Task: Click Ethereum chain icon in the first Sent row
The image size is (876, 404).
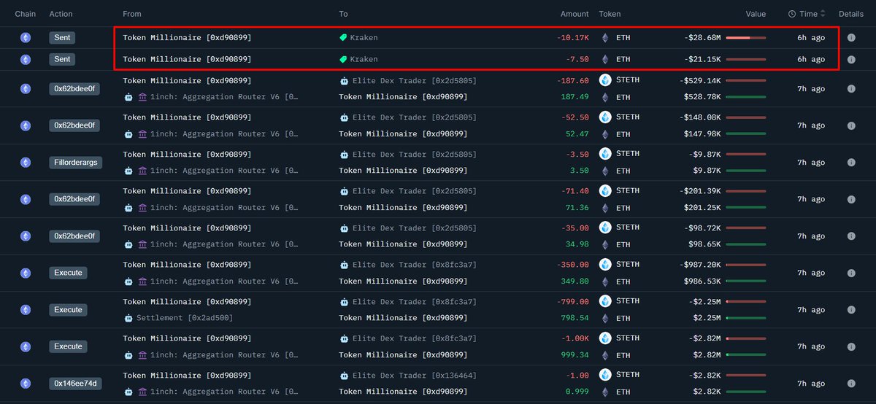Action: tap(26, 38)
